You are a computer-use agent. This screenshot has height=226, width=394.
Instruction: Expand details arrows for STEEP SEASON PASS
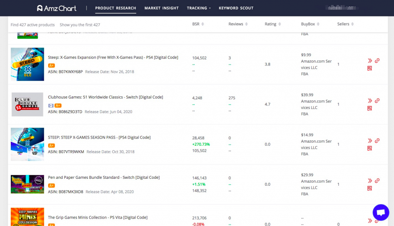tap(370, 141)
